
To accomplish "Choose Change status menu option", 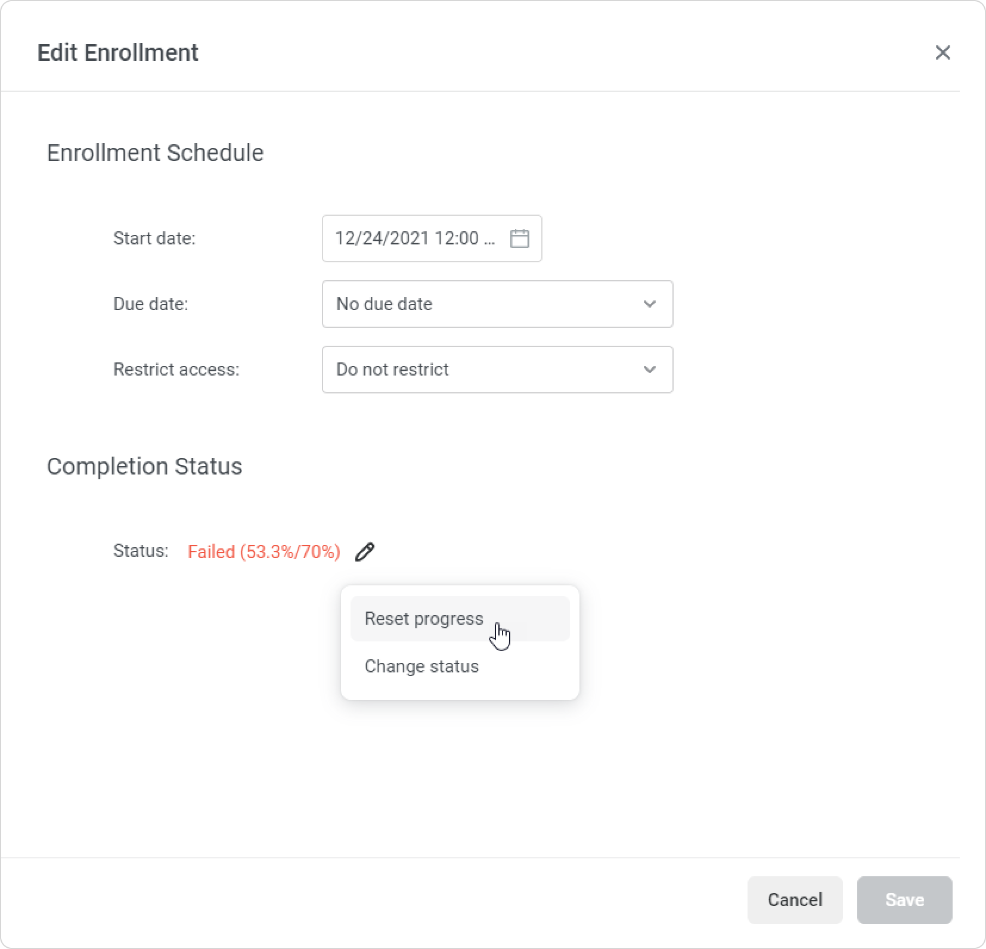I will [x=422, y=666].
